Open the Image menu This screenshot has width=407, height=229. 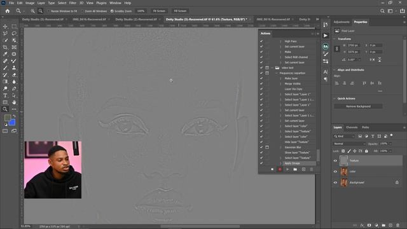click(30, 3)
